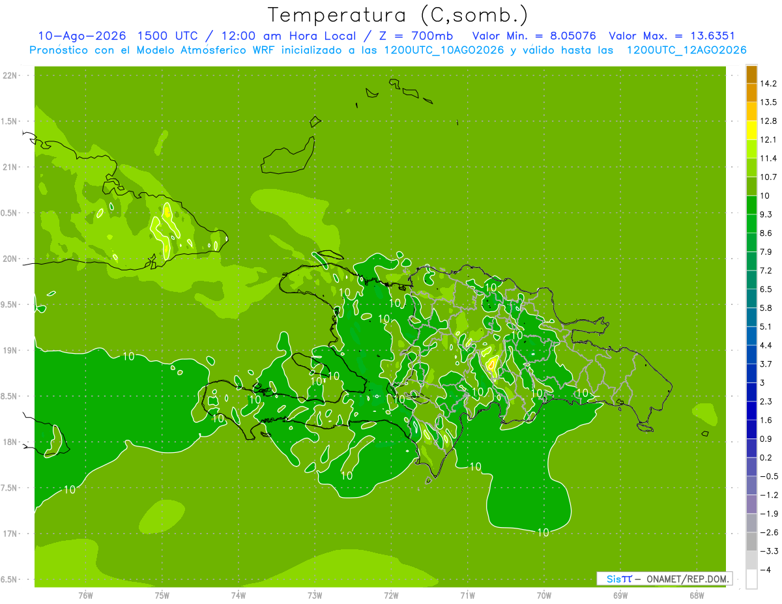
Task: Click the 22N latitude axis label
Action: pos(10,76)
